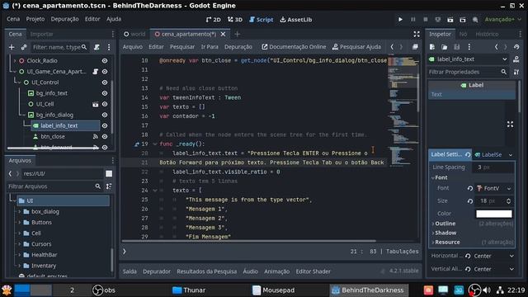The height and width of the screenshot is (297, 528).
Task: Save edited resource in Inspector
Action: click(456, 47)
